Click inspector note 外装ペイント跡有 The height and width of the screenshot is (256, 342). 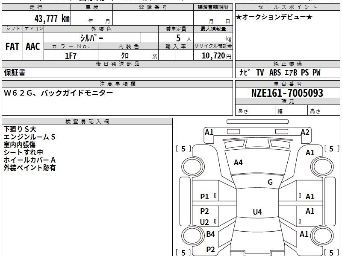[29, 168]
